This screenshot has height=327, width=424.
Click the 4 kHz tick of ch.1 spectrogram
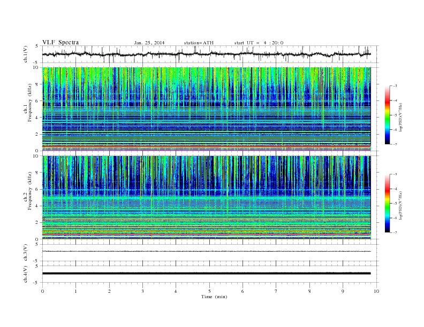[x=37, y=118]
